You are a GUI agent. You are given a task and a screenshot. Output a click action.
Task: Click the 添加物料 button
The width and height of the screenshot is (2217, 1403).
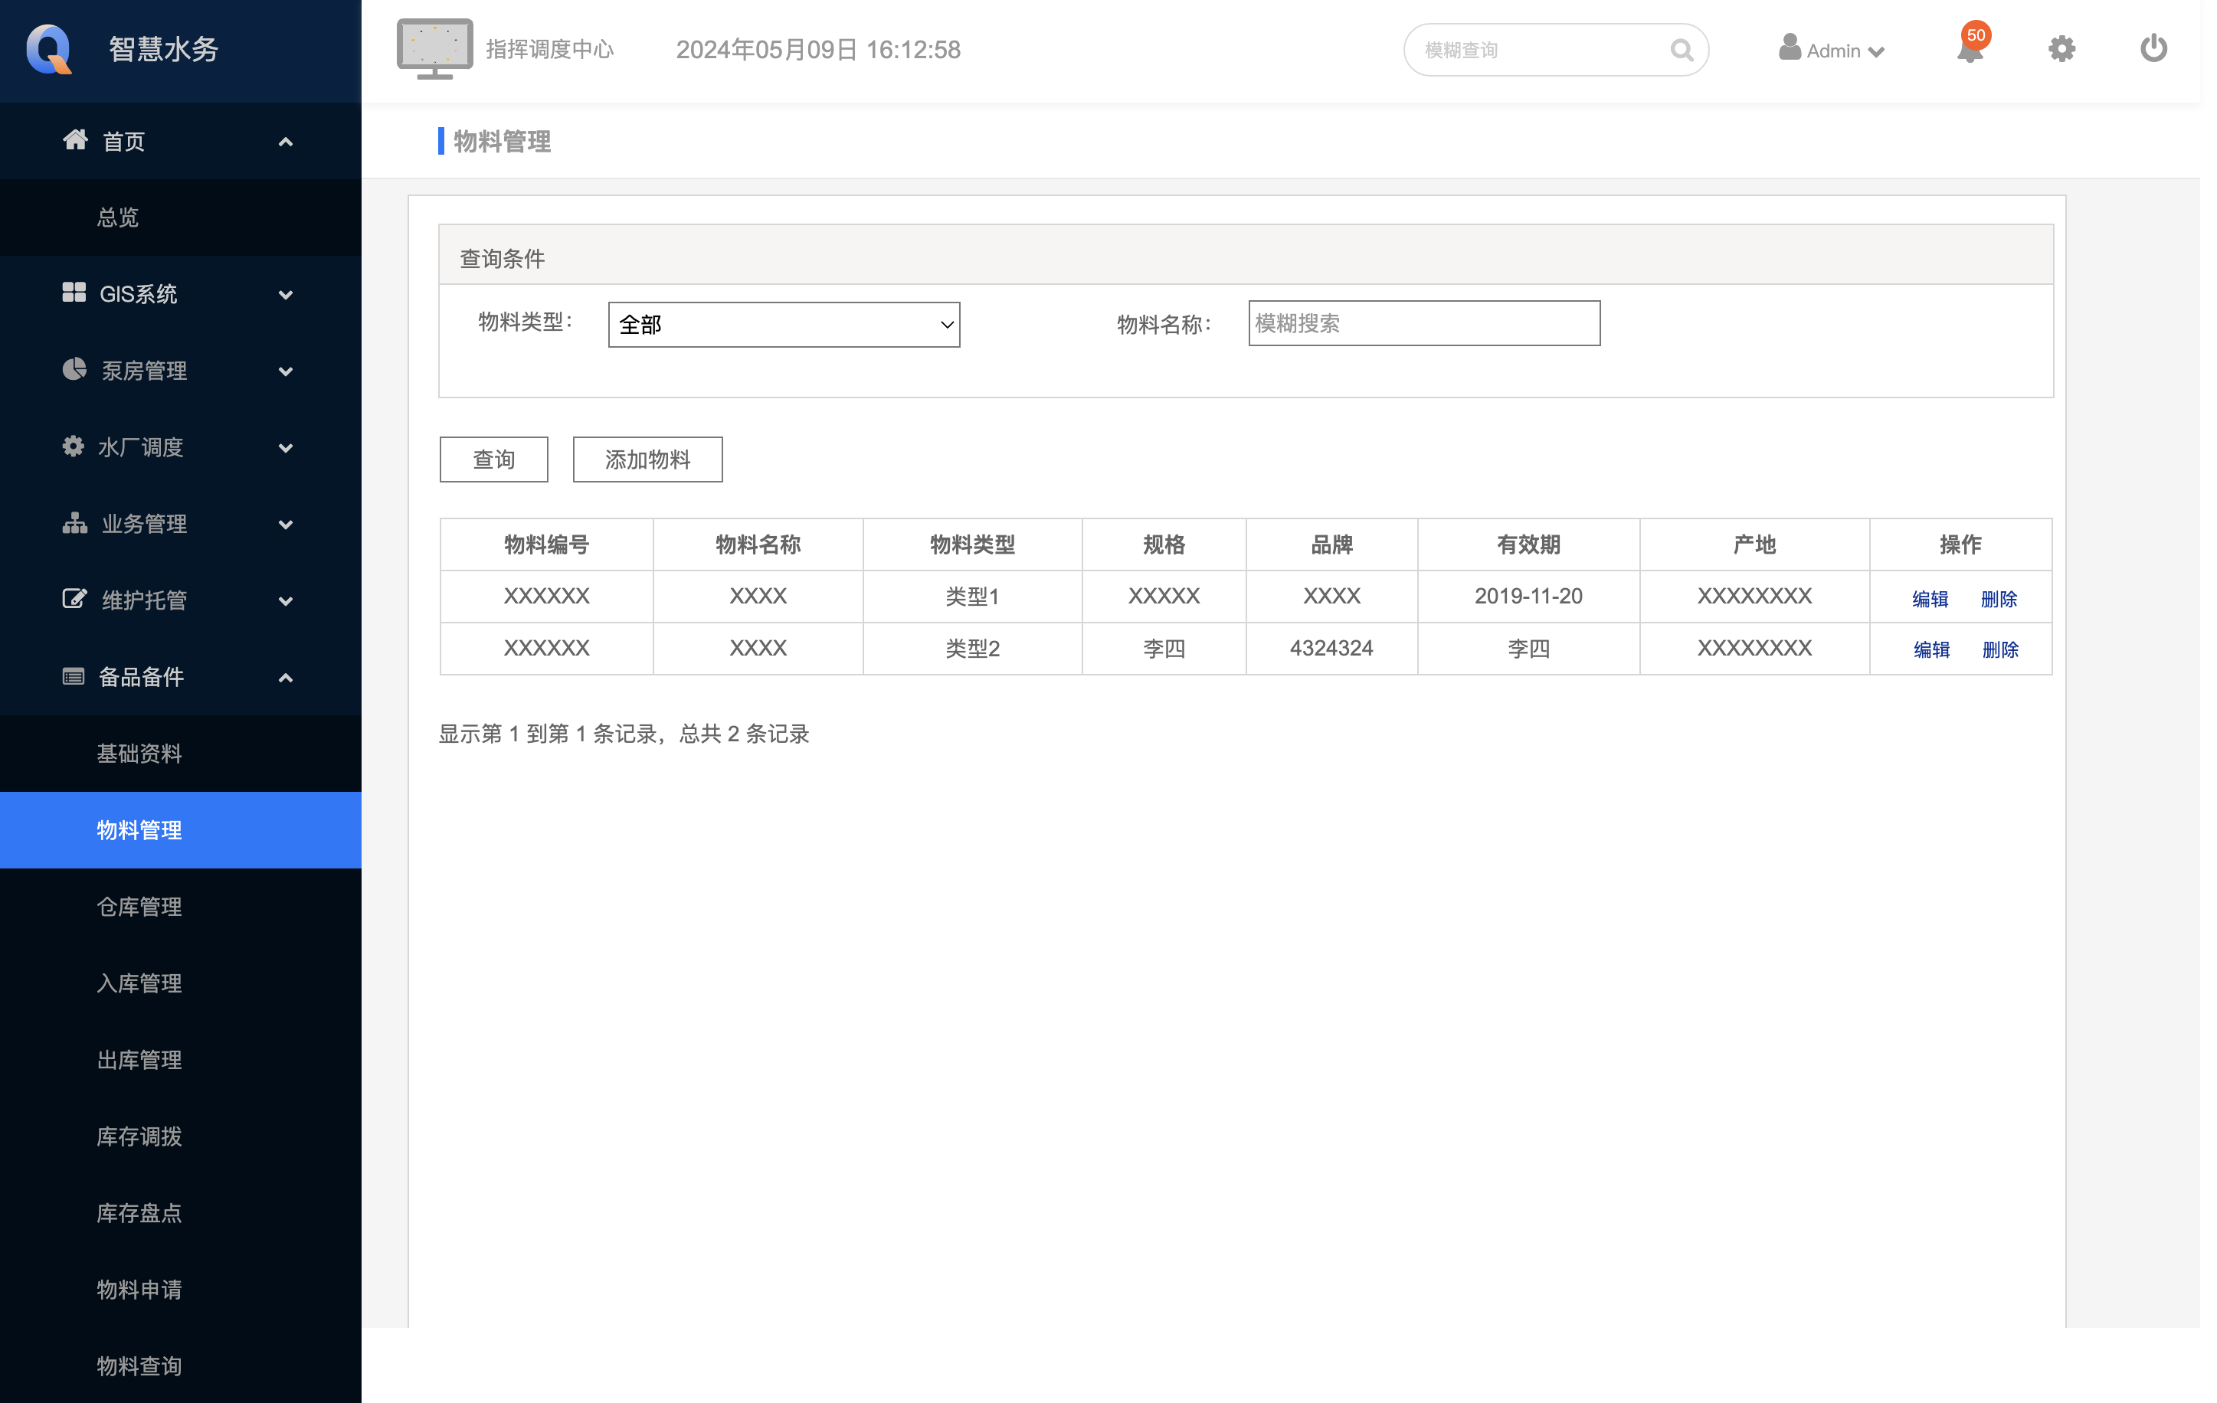647,459
